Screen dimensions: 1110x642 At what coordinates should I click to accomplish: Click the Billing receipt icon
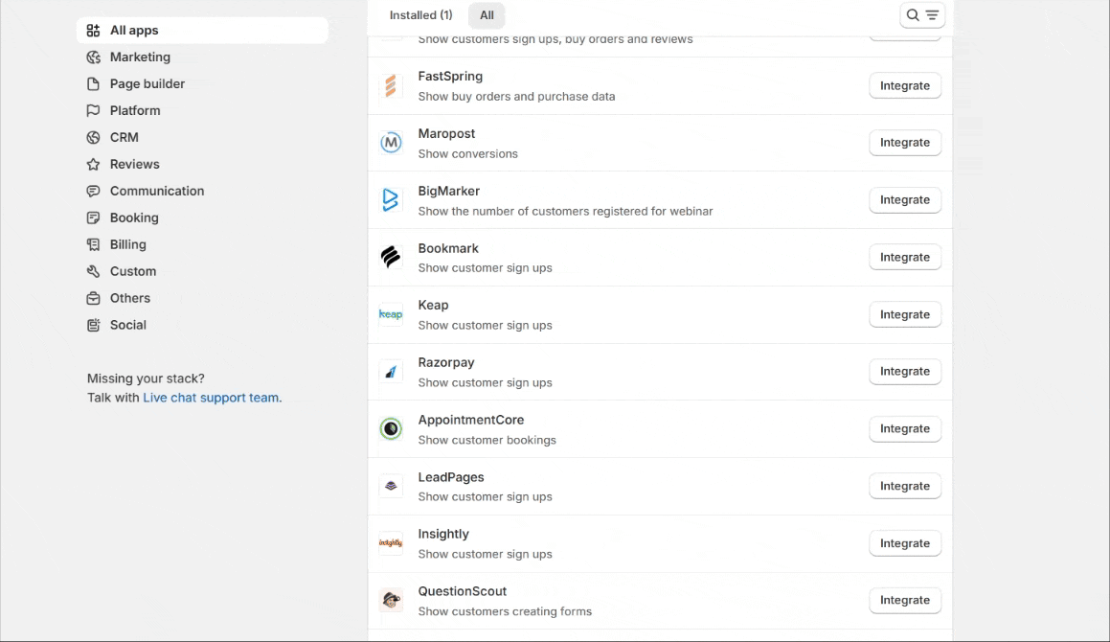pos(94,244)
